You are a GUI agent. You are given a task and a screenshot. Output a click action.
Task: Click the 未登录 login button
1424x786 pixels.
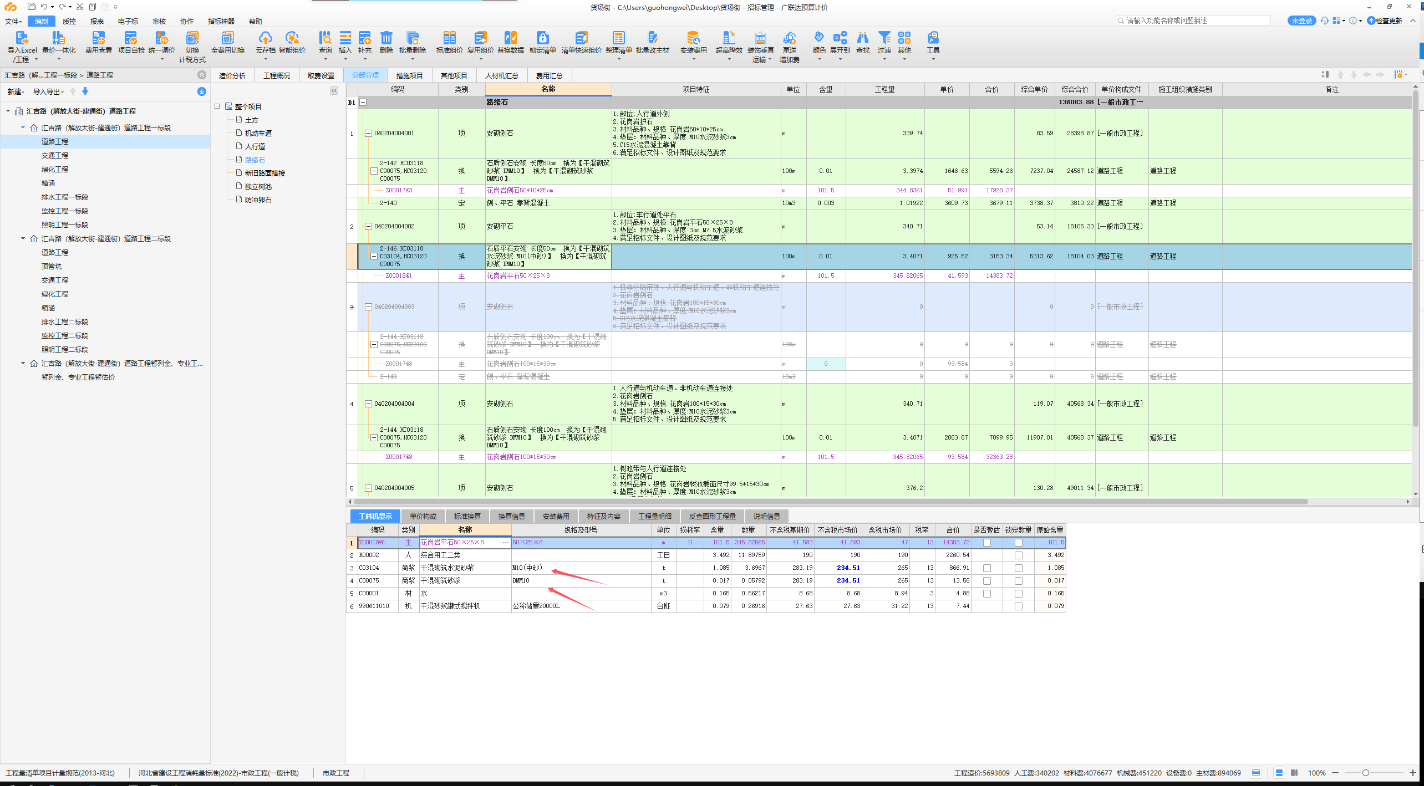[x=1301, y=21]
